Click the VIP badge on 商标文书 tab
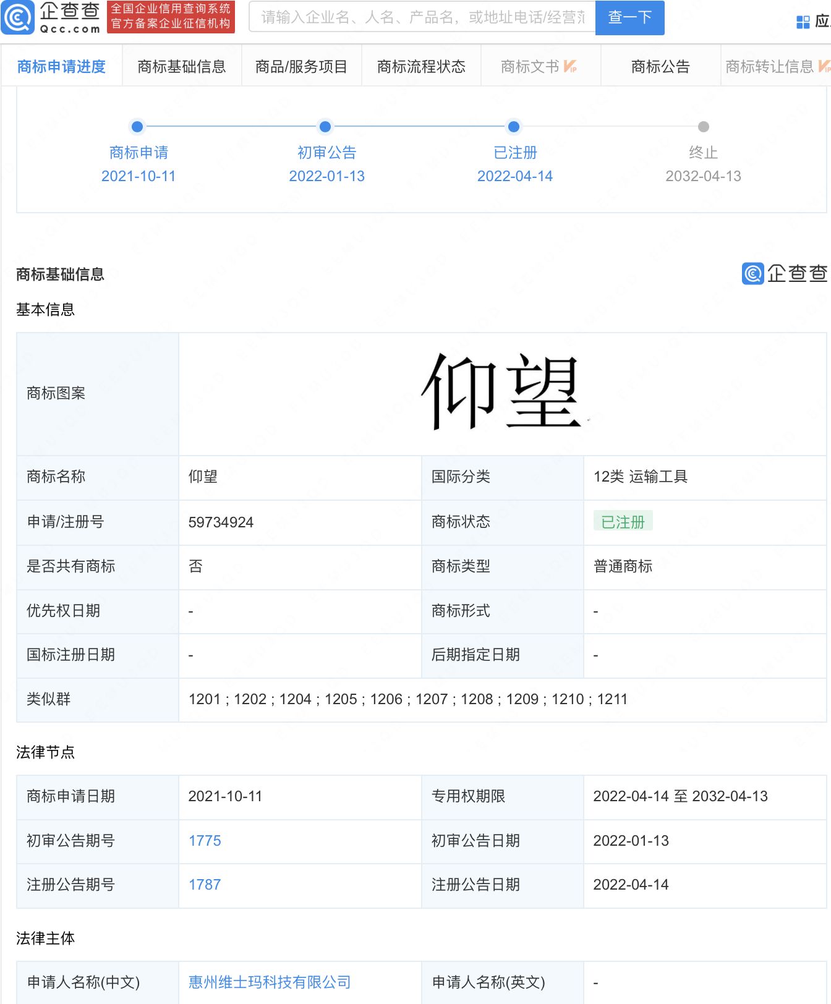Viewport: 831px width, 1004px height. [x=570, y=66]
